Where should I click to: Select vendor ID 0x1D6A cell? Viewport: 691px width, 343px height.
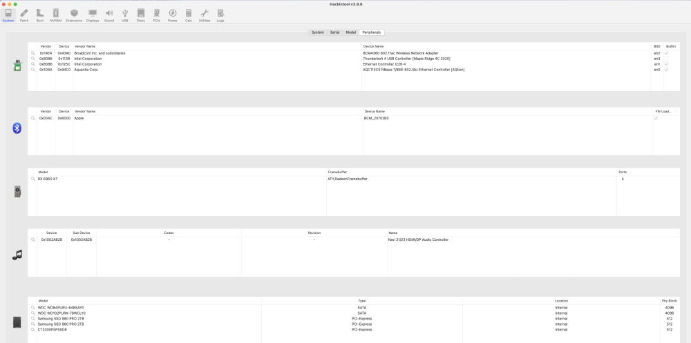pos(46,70)
